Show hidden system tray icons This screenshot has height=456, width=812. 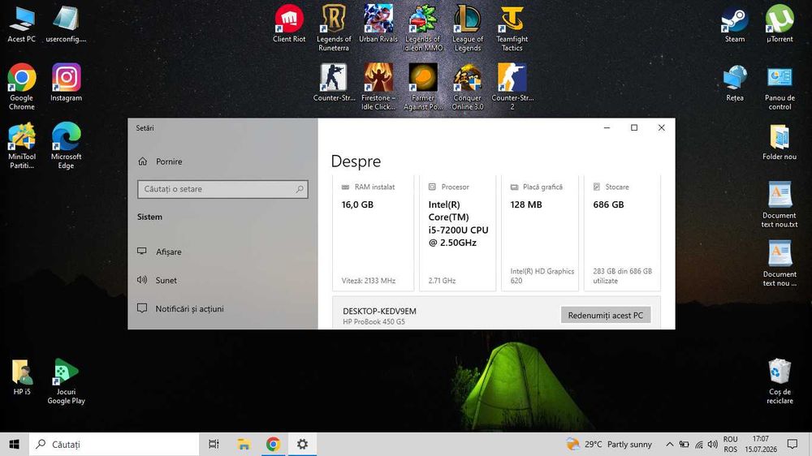pyautogui.click(x=670, y=444)
